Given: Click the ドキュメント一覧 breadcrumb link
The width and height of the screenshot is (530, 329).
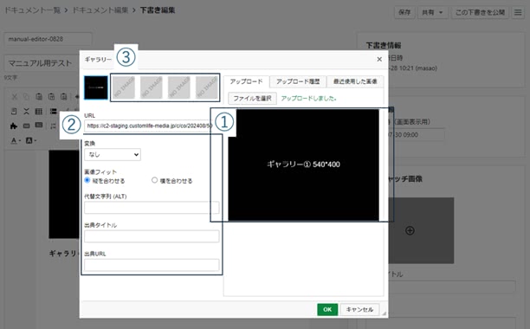Looking at the screenshot, I should [32, 10].
